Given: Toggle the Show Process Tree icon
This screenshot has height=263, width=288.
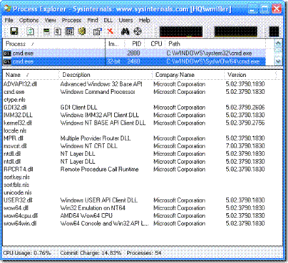Looking at the screenshot, I should [x=58, y=31].
